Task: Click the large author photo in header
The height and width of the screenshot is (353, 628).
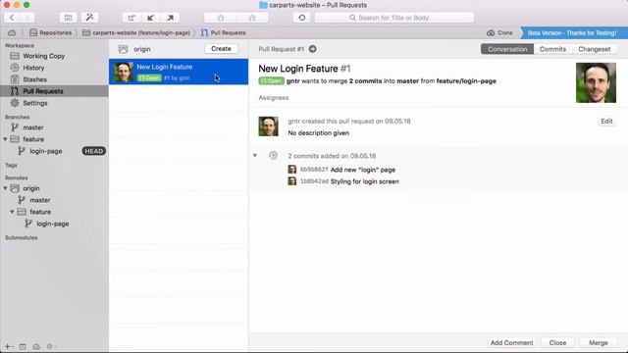Action: tap(596, 82)
